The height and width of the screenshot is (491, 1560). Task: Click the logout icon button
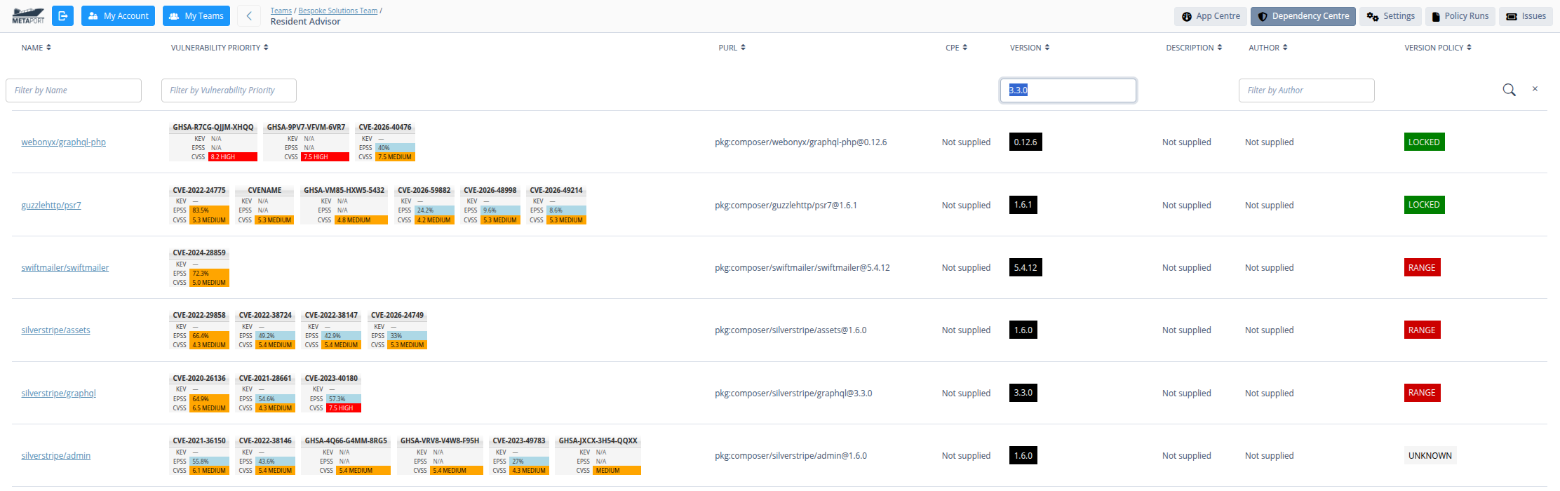pos(62,16)
